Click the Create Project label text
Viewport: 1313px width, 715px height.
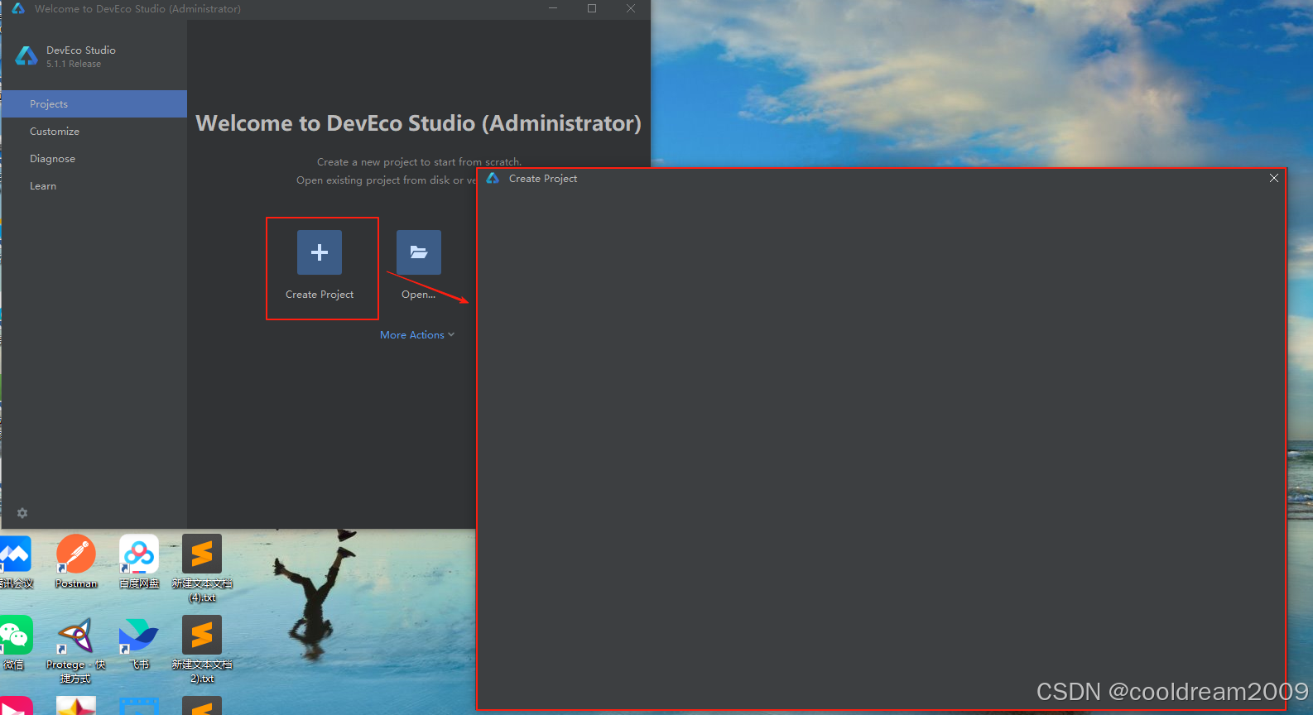tap(320, 295)
